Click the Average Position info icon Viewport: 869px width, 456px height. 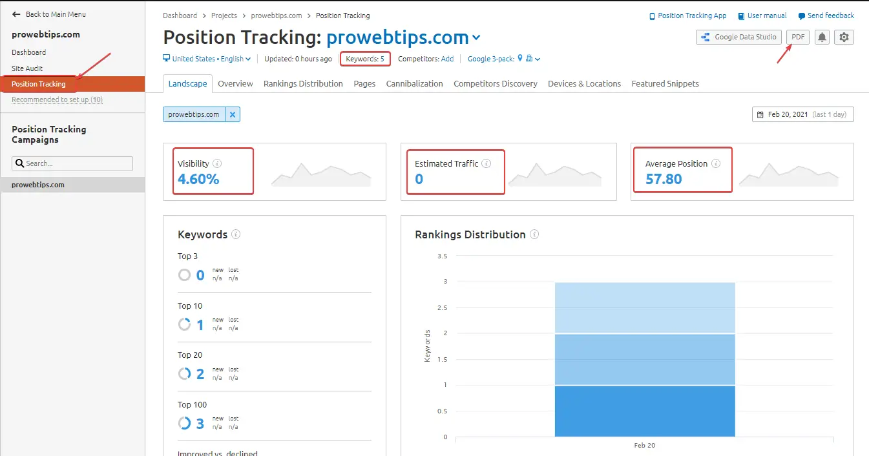pos(716,164)
